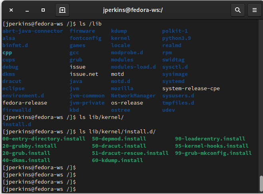Click the jvm-commmon directory entry
The width and height of the screenshot is (263, 194).
[87, 96]
